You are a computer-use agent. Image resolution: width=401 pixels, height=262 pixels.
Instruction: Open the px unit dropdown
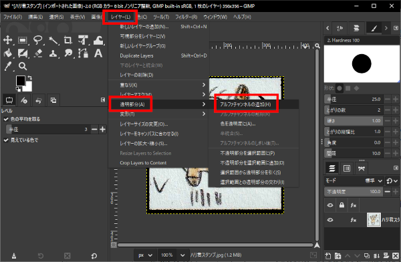(x=145, y=255)
